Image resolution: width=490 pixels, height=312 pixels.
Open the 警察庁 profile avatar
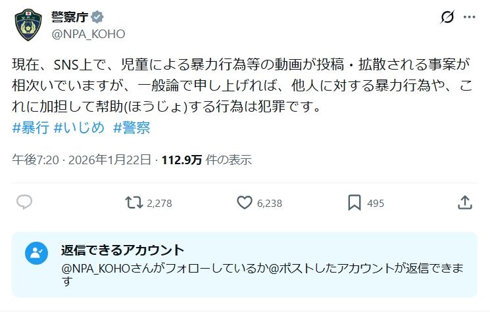coord(28,25)
